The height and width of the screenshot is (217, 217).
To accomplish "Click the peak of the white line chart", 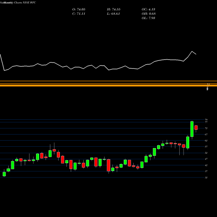I will point(192,51).
